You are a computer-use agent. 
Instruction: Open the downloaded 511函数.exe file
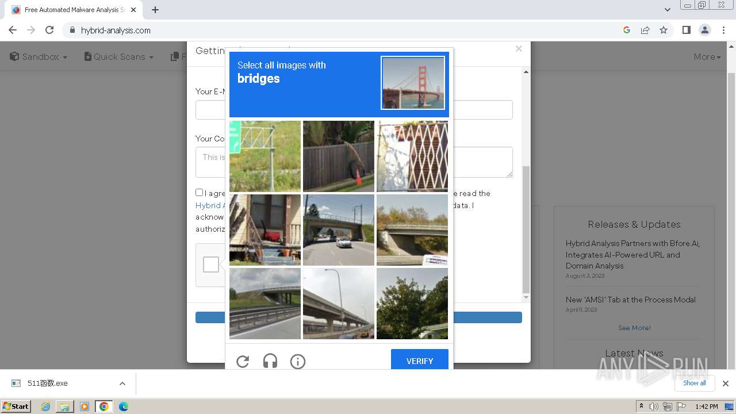pos(47,384)
